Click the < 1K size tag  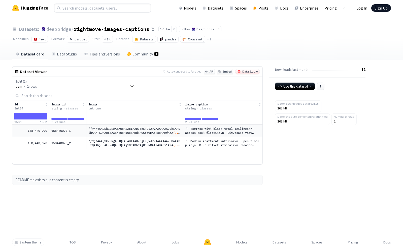click(x=107, y=39)
